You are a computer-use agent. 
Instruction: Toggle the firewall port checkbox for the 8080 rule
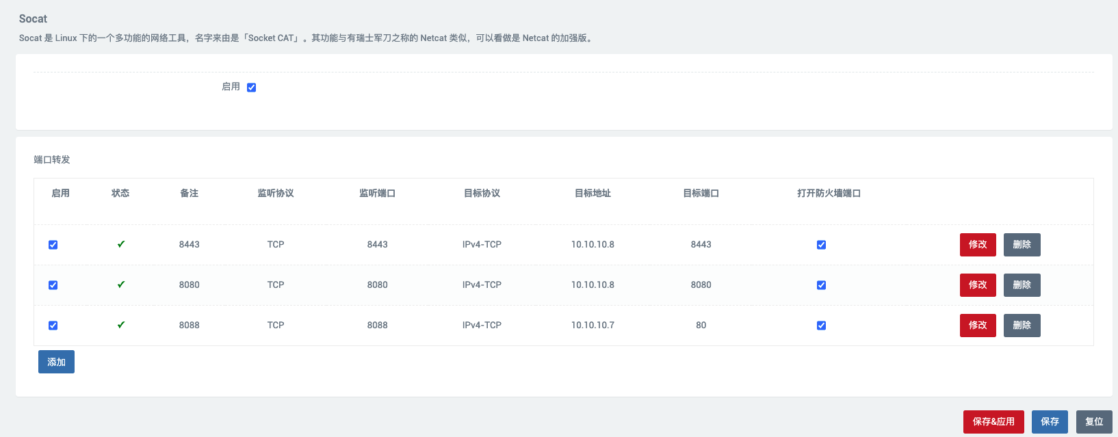(821, 285)
